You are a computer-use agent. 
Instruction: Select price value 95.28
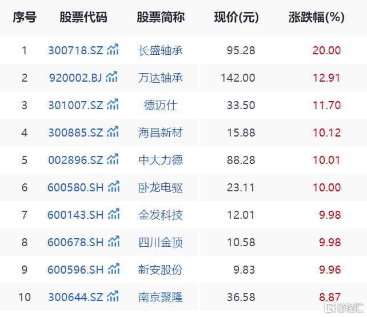(x=241, y=50)
